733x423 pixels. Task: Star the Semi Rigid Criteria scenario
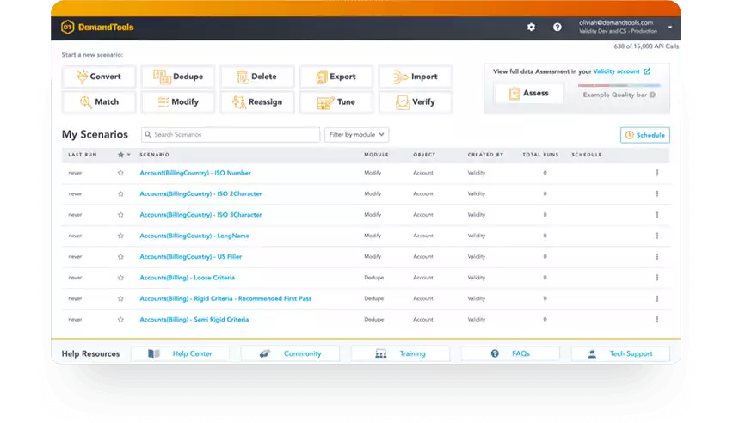(x=120, y=320)
